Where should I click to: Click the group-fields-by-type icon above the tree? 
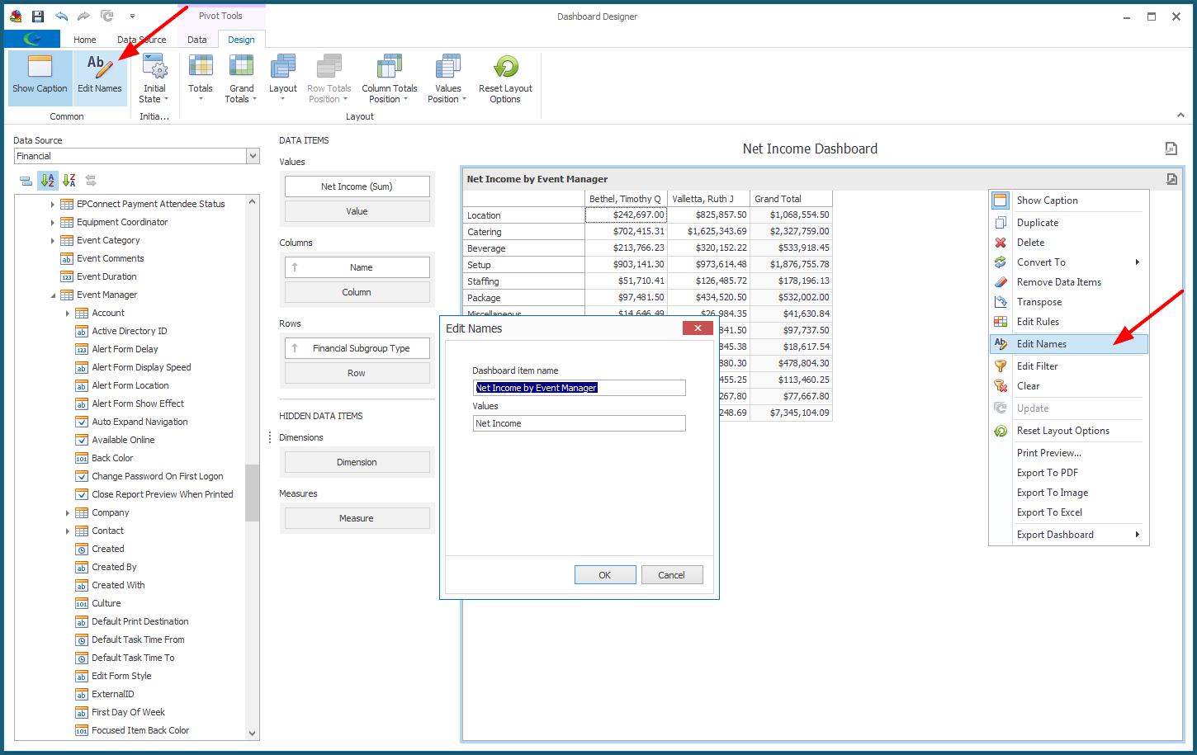tap(26, 181)
